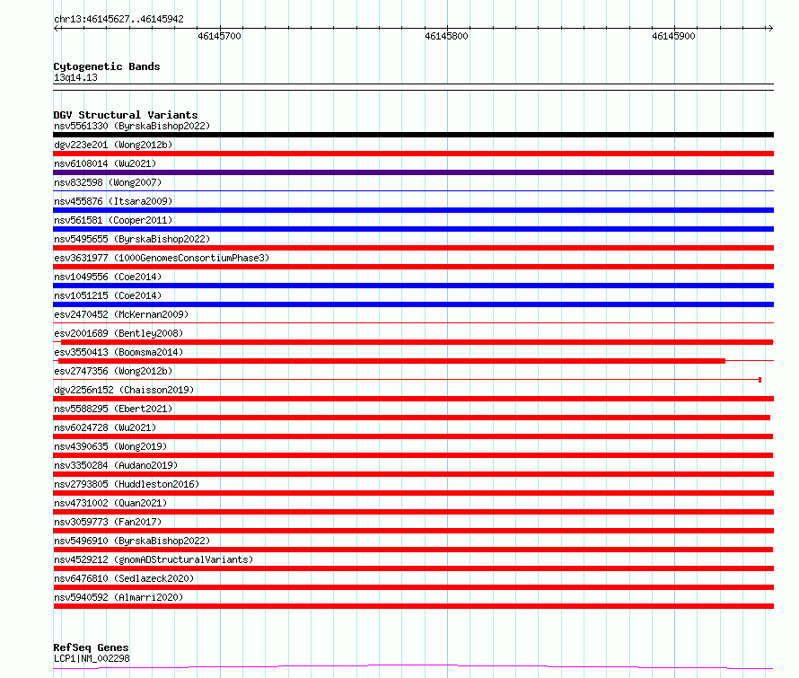Select the nsv3350284 (Audano2019) label
Viewport: 799px width, 678px height.
coord(116,465)
